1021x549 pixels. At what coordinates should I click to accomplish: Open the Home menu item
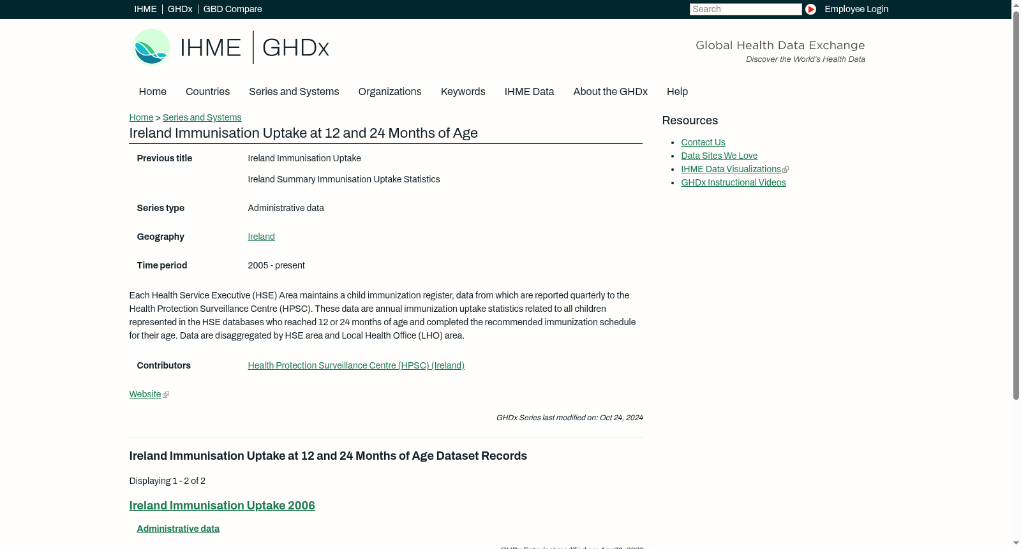coord(153,92)
